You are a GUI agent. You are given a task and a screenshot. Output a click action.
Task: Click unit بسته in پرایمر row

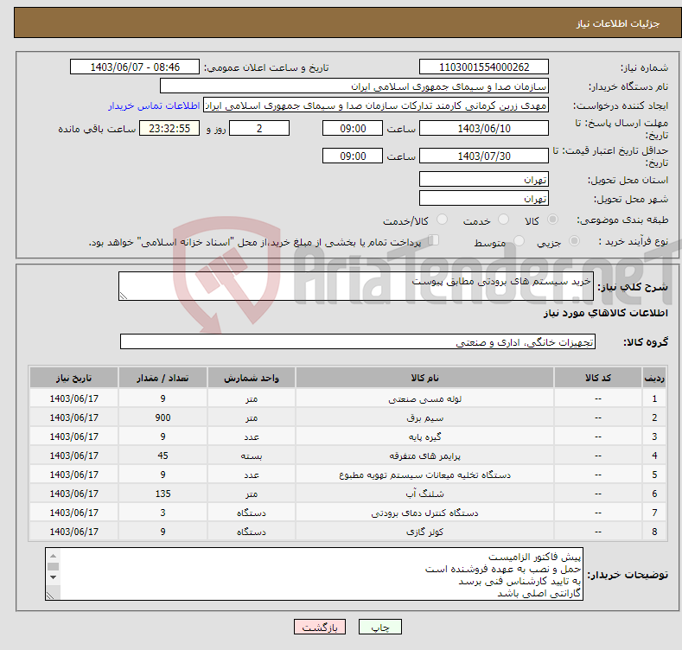252,456
